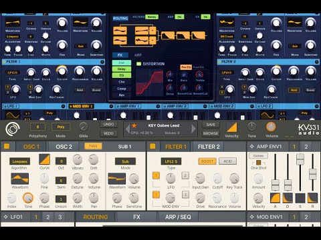Click the UNDO button
Viewport: 321px width, 240px height.
(108, 125)
